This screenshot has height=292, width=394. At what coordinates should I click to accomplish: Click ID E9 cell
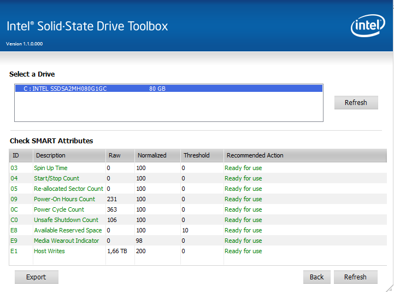[14, 241]
